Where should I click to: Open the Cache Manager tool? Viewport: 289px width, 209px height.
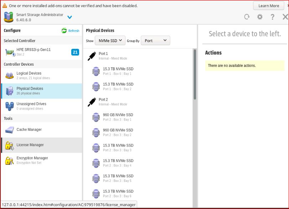pyautogui.click(x=29, y=130)
